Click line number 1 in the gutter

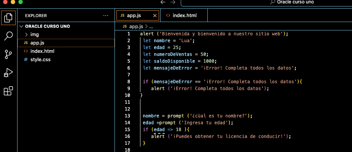tap(129, 34)
